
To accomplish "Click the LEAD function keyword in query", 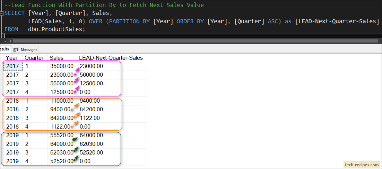I will [x=35, y=21].
